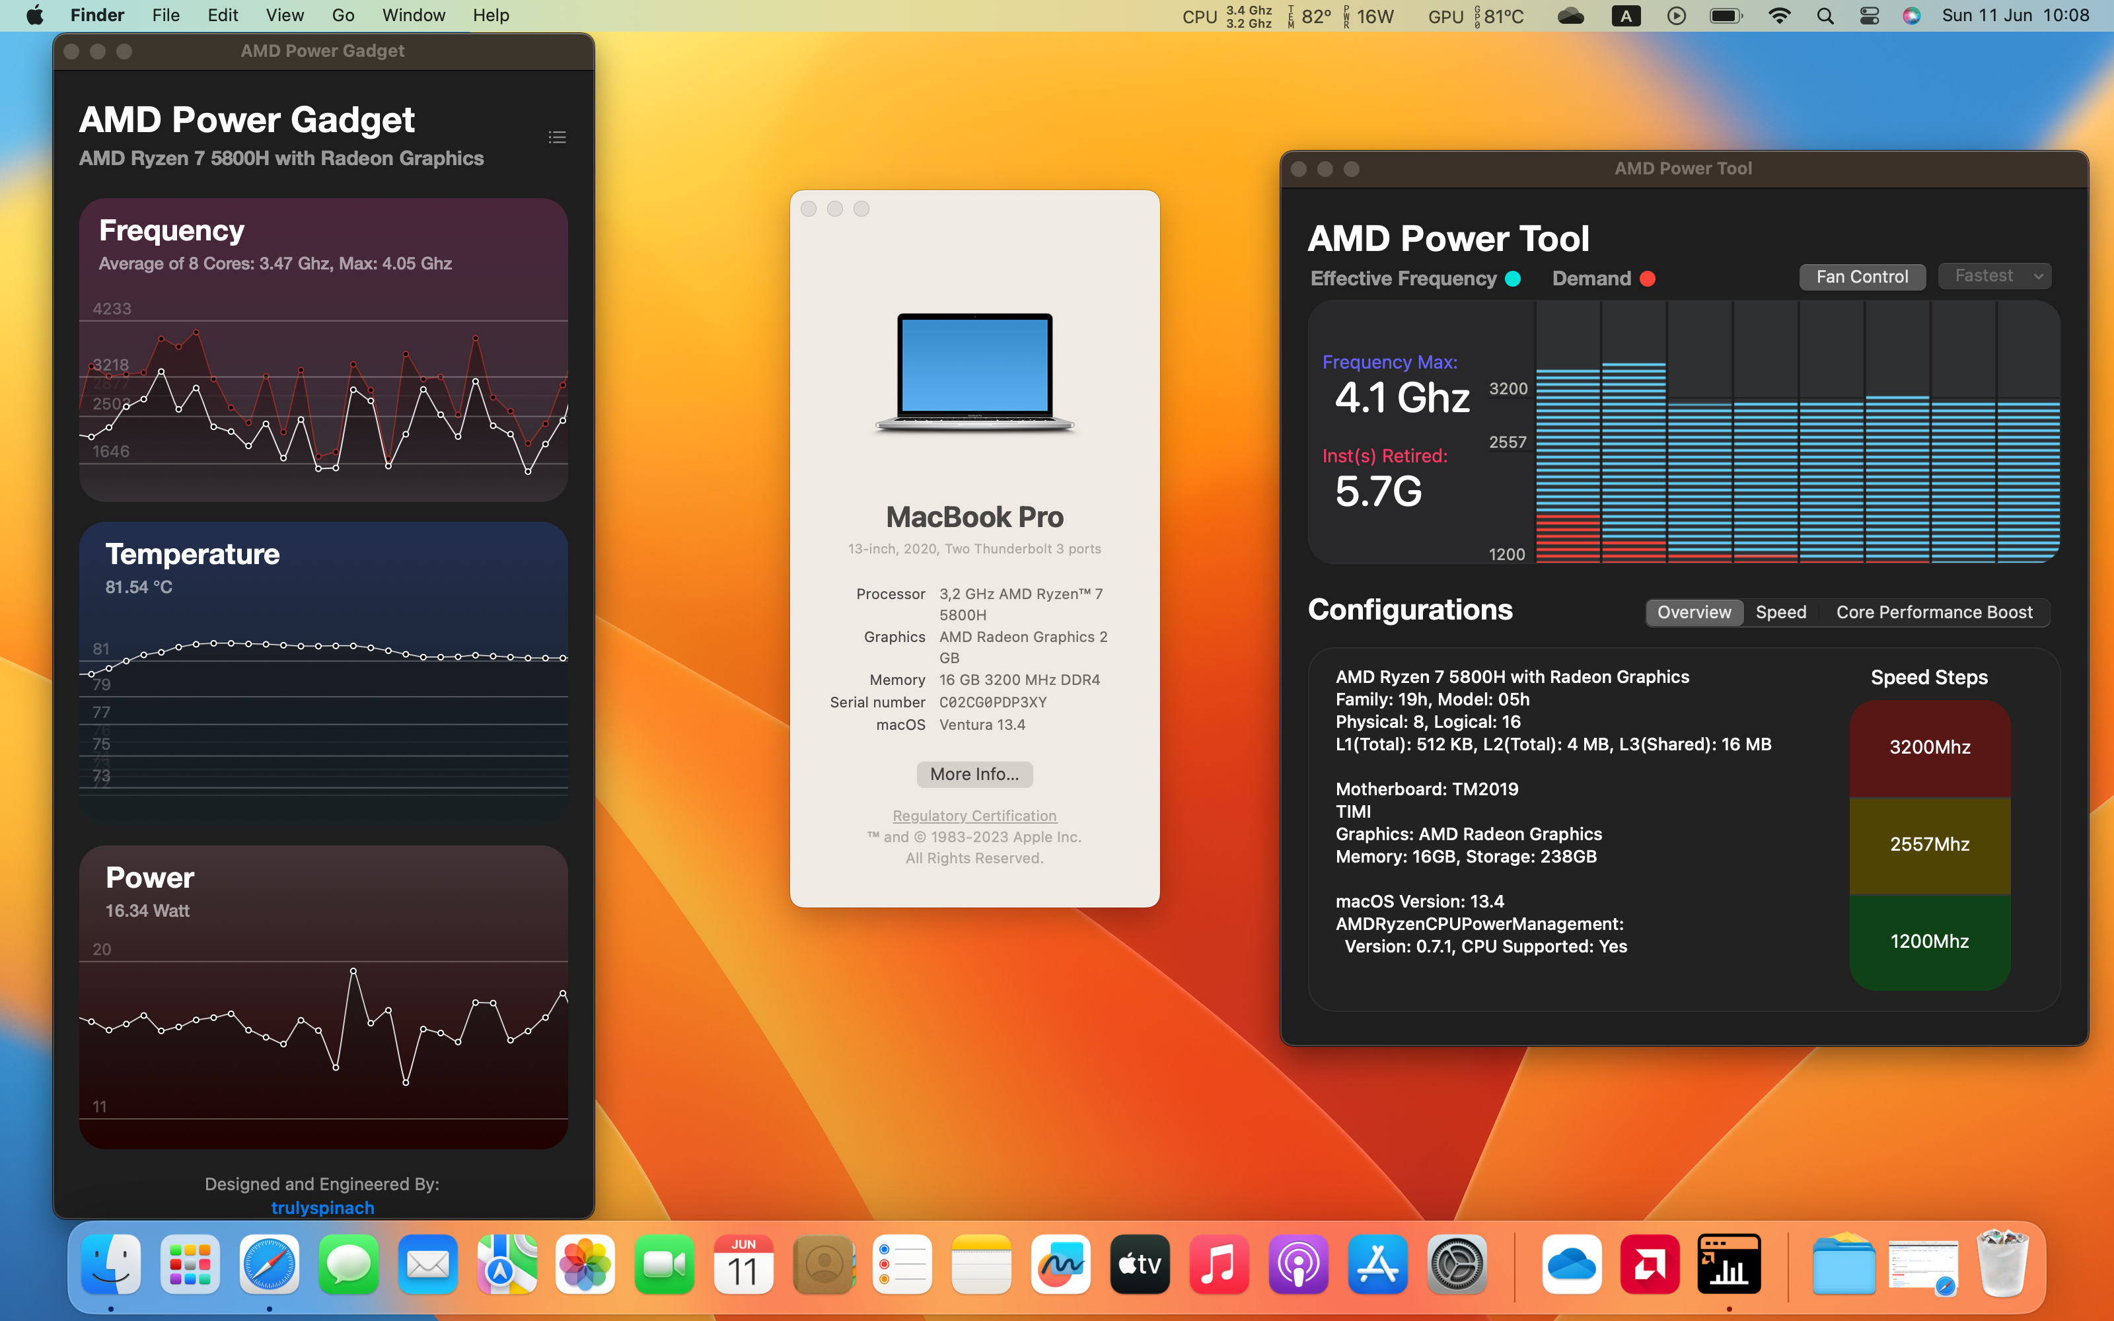Open the Wi-Fi status menu

[x=1778, y=16]
